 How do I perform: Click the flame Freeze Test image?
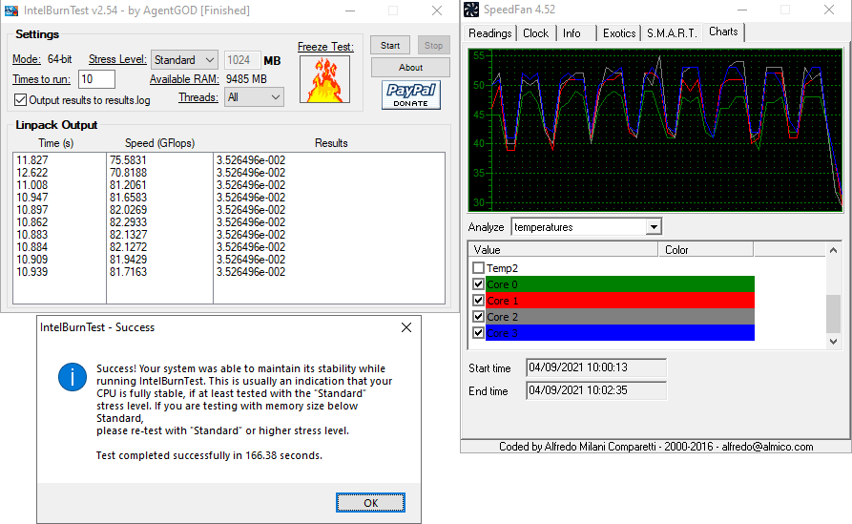(325, 79)
